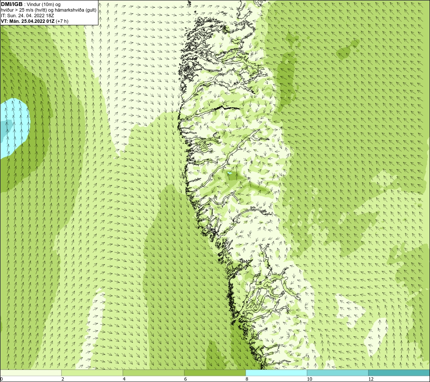Image resolution: width=430 pixels, height=382 pixels.
Task: Click the 6–8 m/s dark green legend swatch
Action: (215, 373)
